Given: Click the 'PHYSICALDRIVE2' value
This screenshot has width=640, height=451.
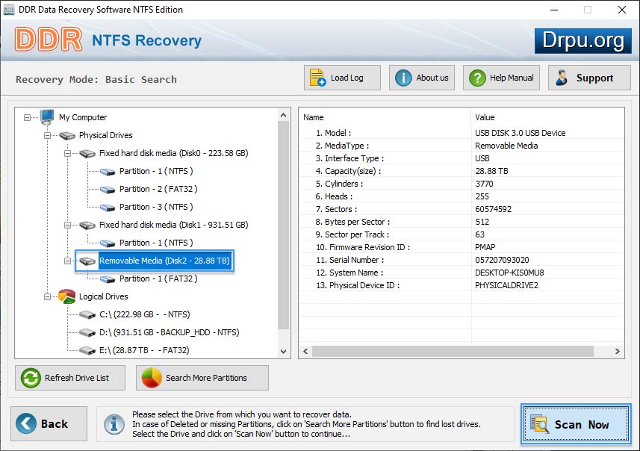Looking at the screenshot, I should 506,285.
